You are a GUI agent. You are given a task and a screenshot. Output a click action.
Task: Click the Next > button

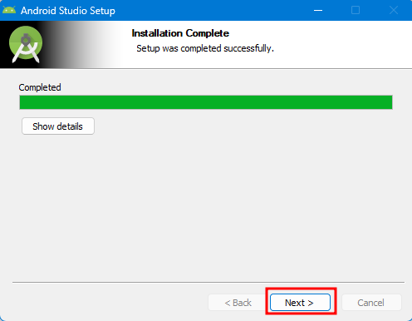[x=300, y=303]
